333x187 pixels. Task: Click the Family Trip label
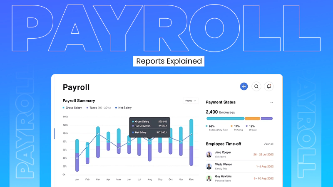click(x=221, y=169)
